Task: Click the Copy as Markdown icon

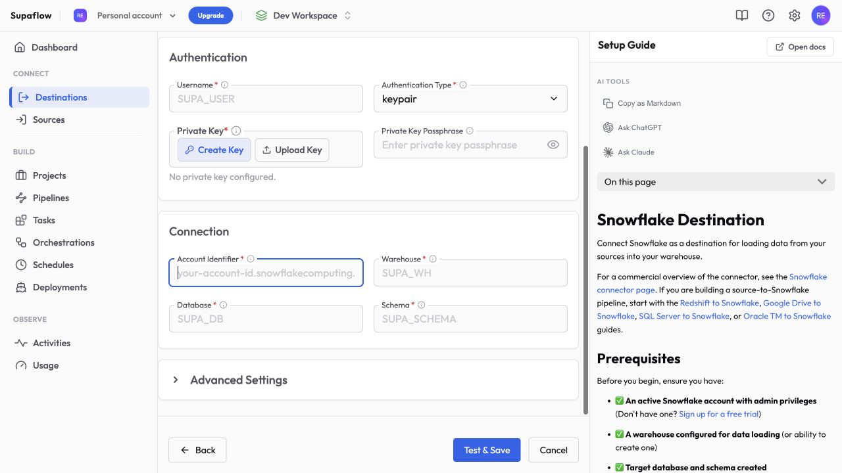Action: coord(608,103)
